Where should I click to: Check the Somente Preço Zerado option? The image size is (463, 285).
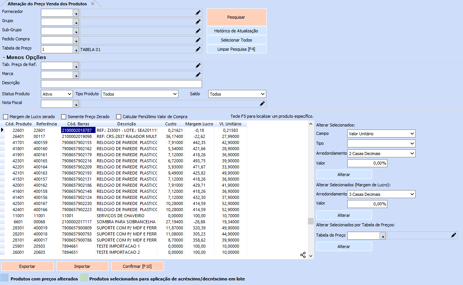point(64,117)
